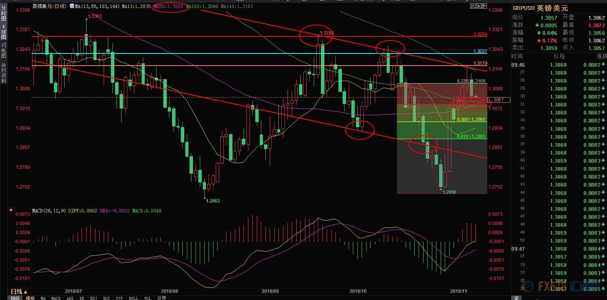Screen dimensions: 607x300
Task: Switch indicator to RSI
Action: (x=106, y=298)
